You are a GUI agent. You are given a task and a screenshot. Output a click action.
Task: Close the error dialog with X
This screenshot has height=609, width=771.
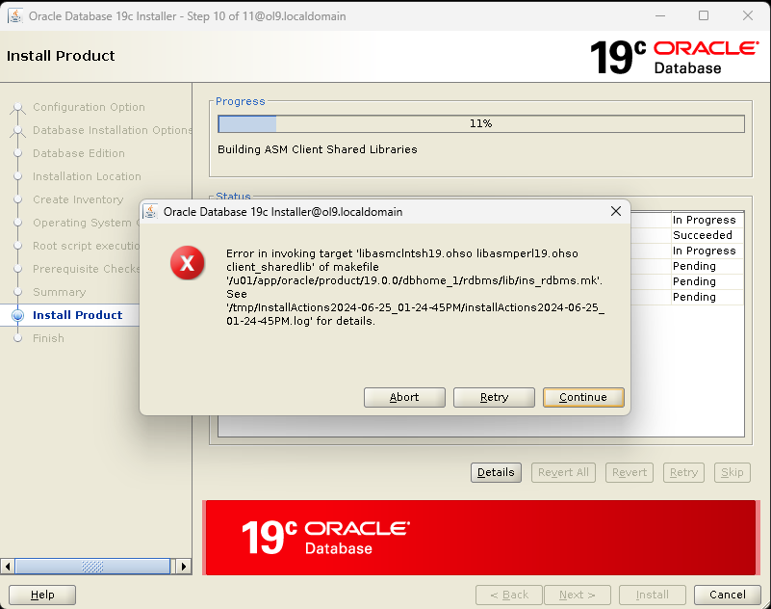(616, 211)
